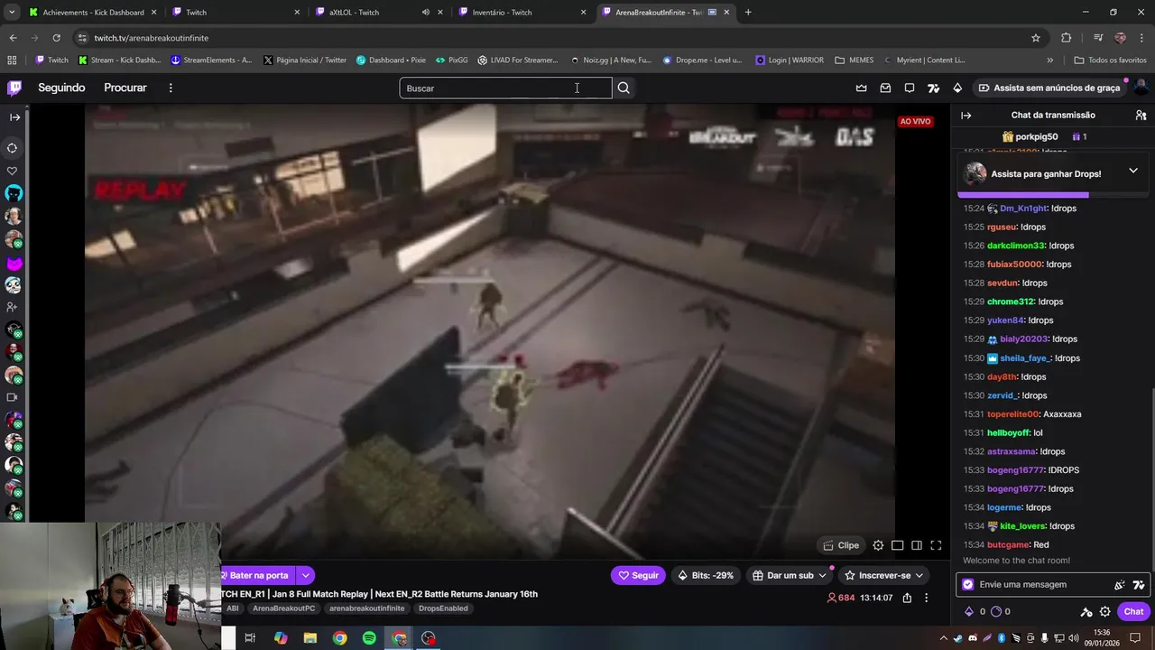Click the Bater na porta button

[258, 575]
